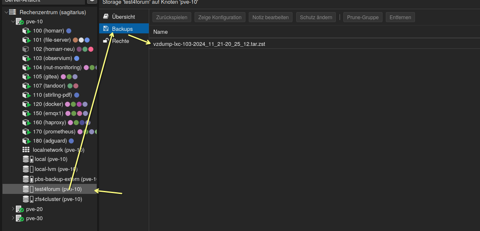480x231 pixels.
Task: Select zfs4cluster (pve-10) storage
Action: (58, 199)
